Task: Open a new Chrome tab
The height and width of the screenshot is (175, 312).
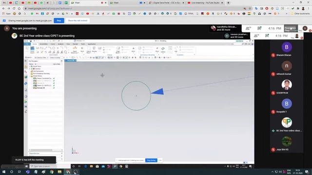Action: [x=228, y=3]
